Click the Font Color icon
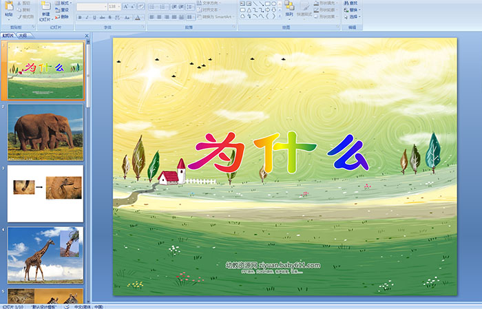Screen dimensions: 482x309 138,17
